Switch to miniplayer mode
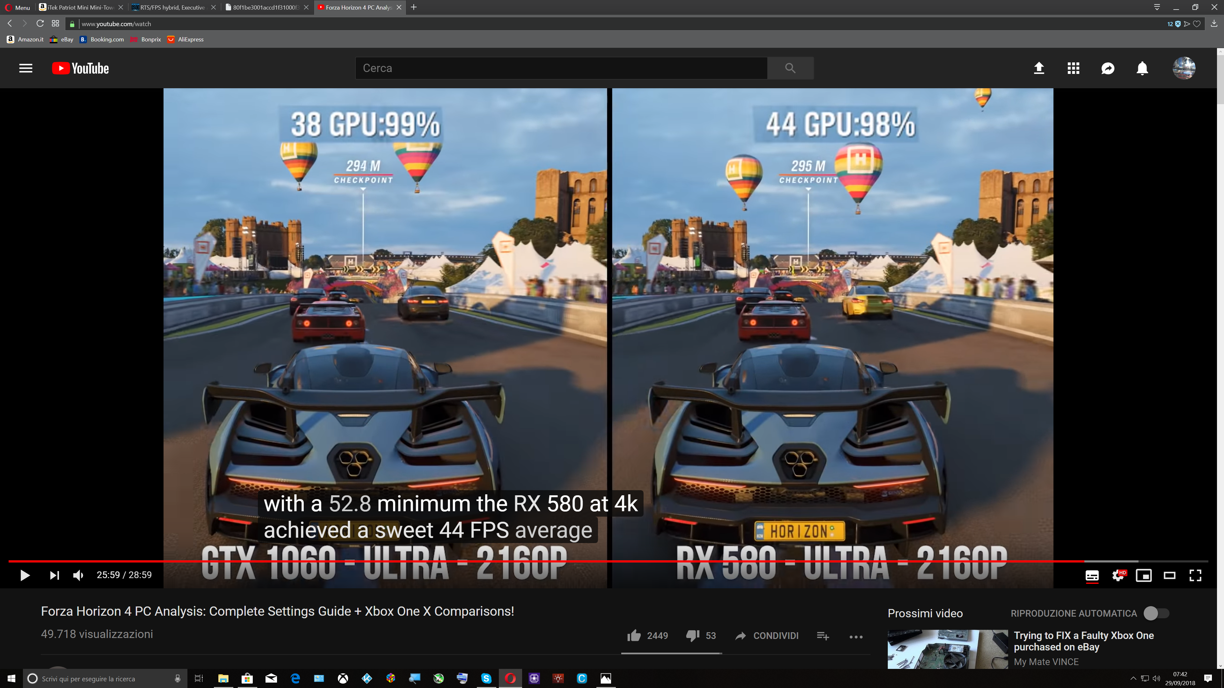The width and height of the screenshot is (1224, 688). [x=1144, y=576]
